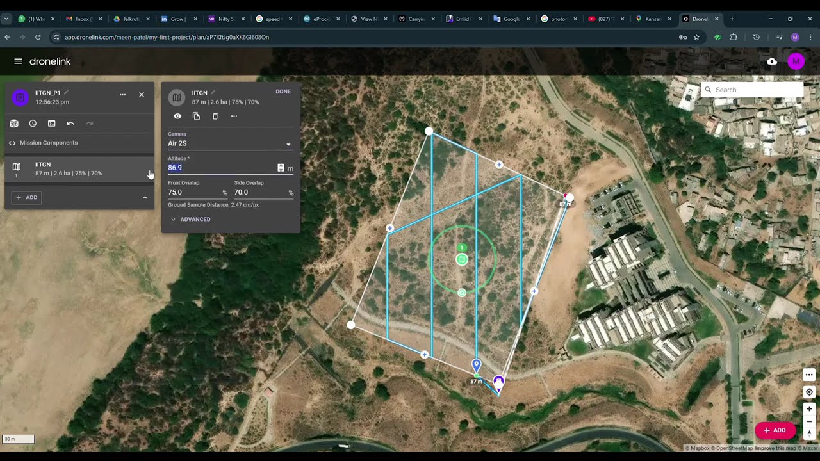The width and height of the screenshot is (820, 461).
Task: Collapse the Mission Components list
Action: 43,143
